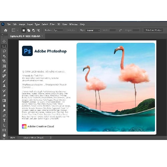
Task: Select the Horizontal Type tool
Action: click(4, 120)
